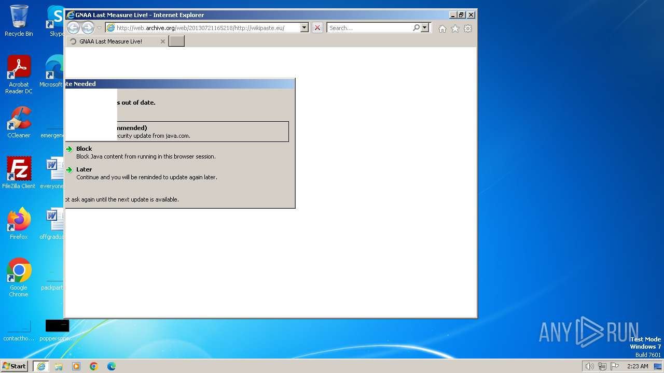Open Acrobat Reader DC desktop icon

click(19, 75)
